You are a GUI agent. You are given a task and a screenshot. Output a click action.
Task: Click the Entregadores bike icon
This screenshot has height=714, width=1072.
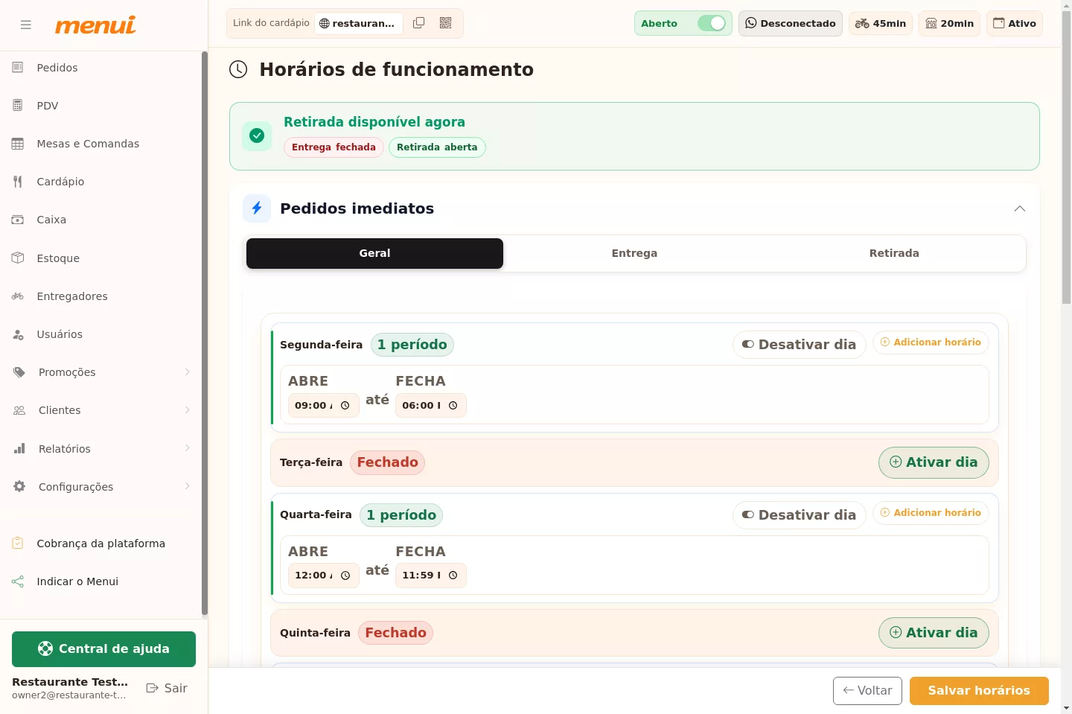[x=18, y=296]
